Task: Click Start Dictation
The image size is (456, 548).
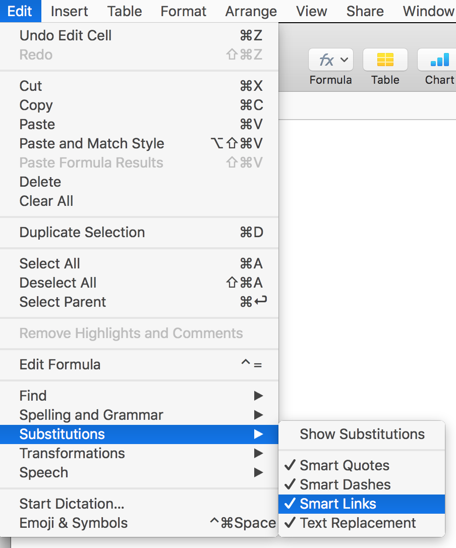Action: point(72,504)
